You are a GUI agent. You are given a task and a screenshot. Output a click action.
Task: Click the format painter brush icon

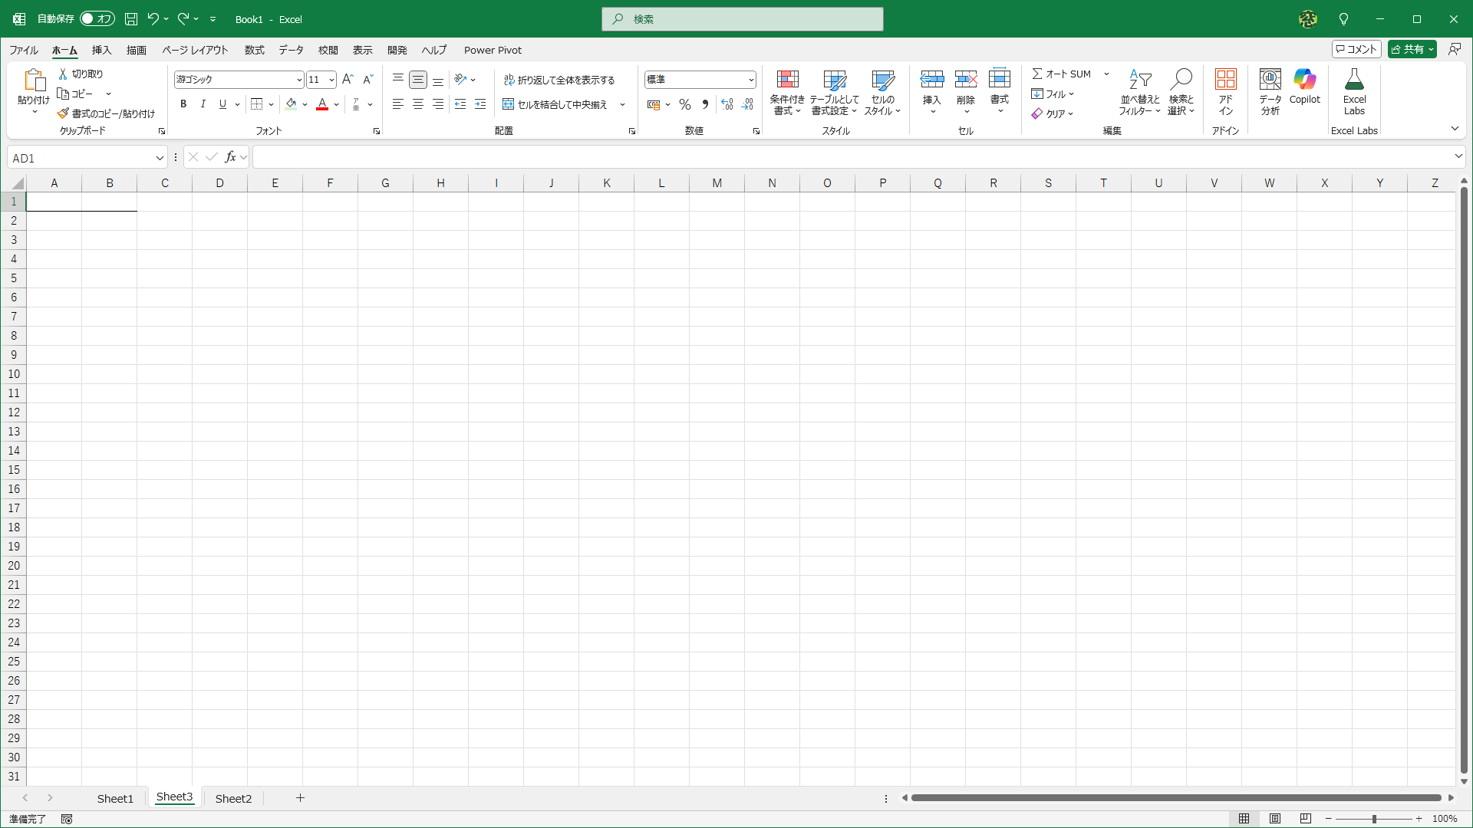63,113
